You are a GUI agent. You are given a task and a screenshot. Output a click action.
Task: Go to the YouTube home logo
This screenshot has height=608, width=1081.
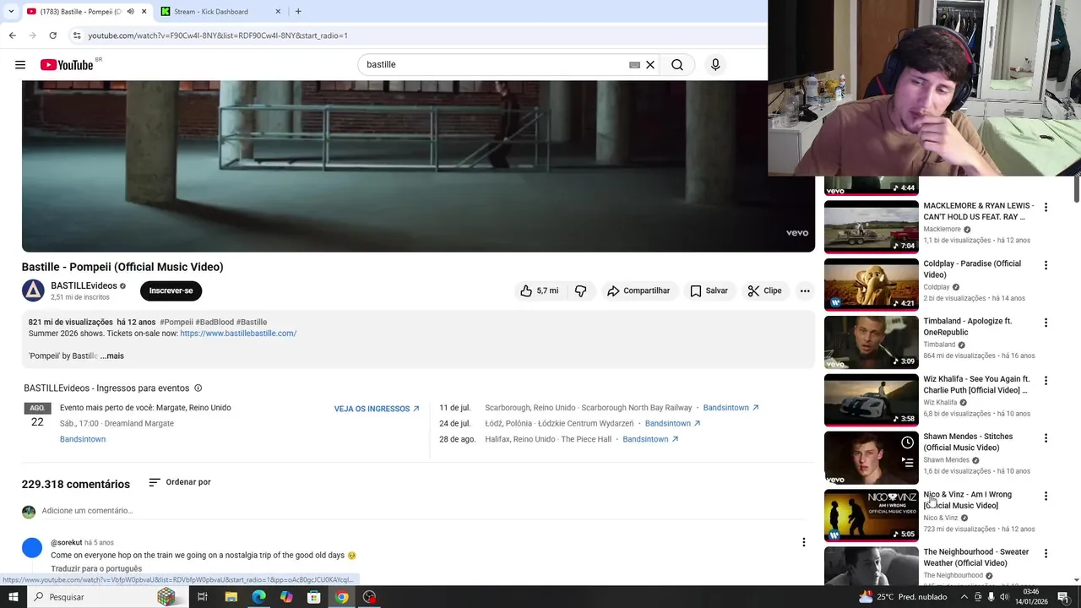click(67, 65)
